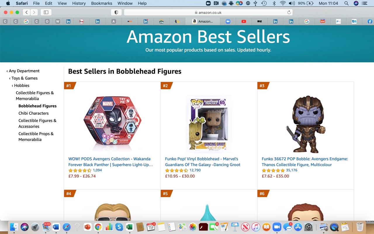This screenshot has height=234, width=374.
Task: Open the Bookmarks menu
Action: pos(101,3)
